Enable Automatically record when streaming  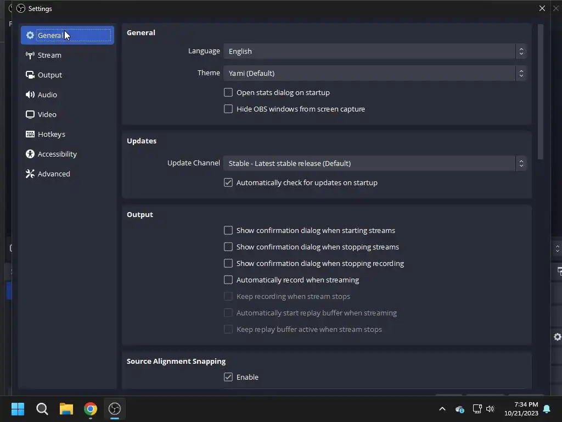228,280
